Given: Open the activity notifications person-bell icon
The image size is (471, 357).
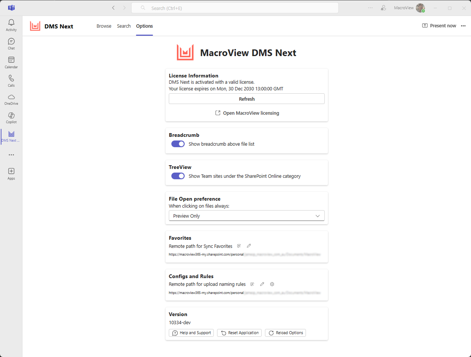Looking at the screenshot, I should tap(383, 8).
